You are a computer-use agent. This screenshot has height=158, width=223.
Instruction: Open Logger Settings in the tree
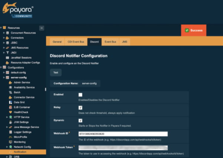(22, 132)
